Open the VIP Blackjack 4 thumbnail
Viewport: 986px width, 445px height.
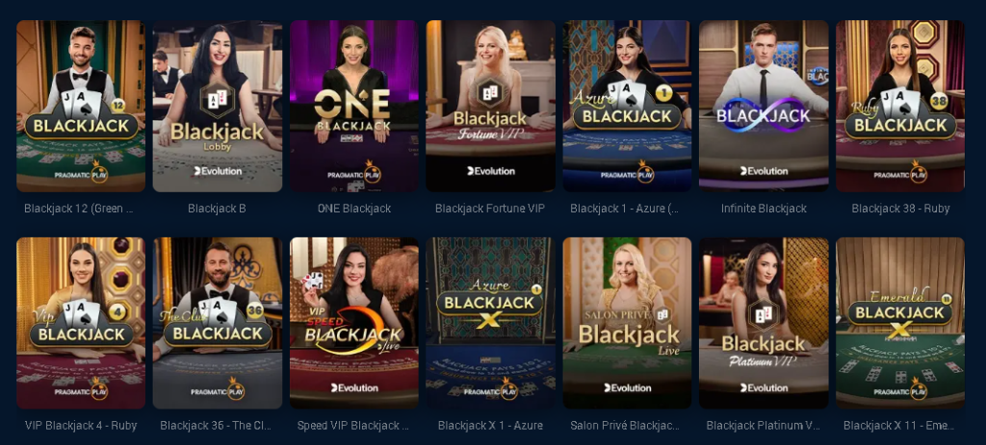coord(81,323)
